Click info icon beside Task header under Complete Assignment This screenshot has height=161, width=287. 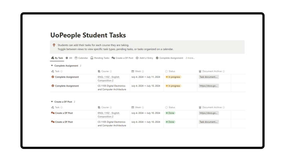(x=61, y=72)
